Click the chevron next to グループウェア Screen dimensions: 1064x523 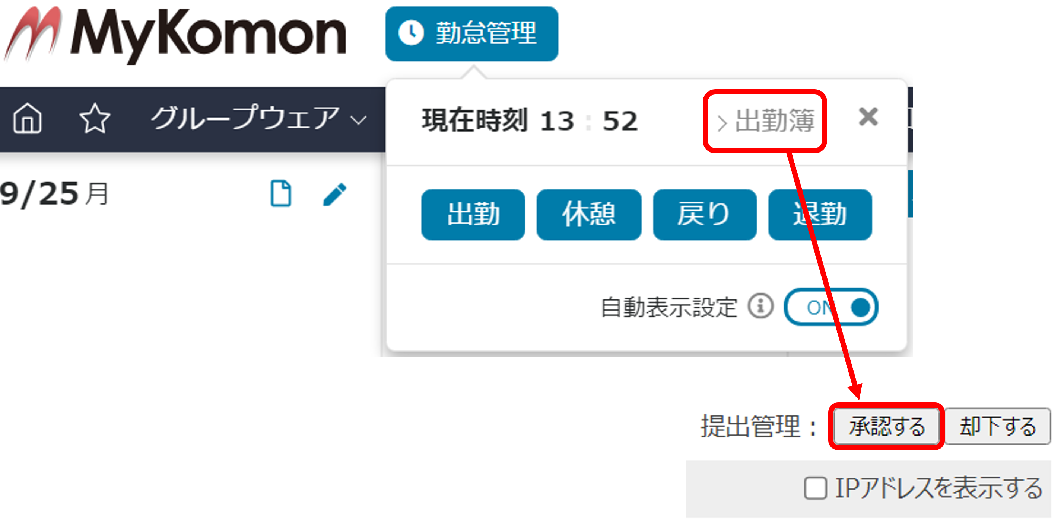click(x=358, y=120)
